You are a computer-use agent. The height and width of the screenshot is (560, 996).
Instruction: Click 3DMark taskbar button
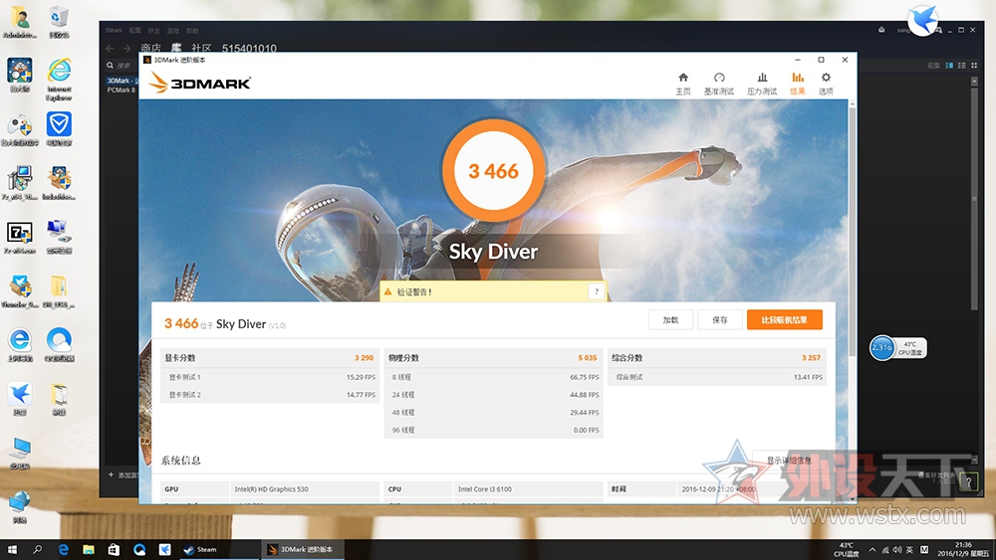pyautogui.click(x=303, y=549)
